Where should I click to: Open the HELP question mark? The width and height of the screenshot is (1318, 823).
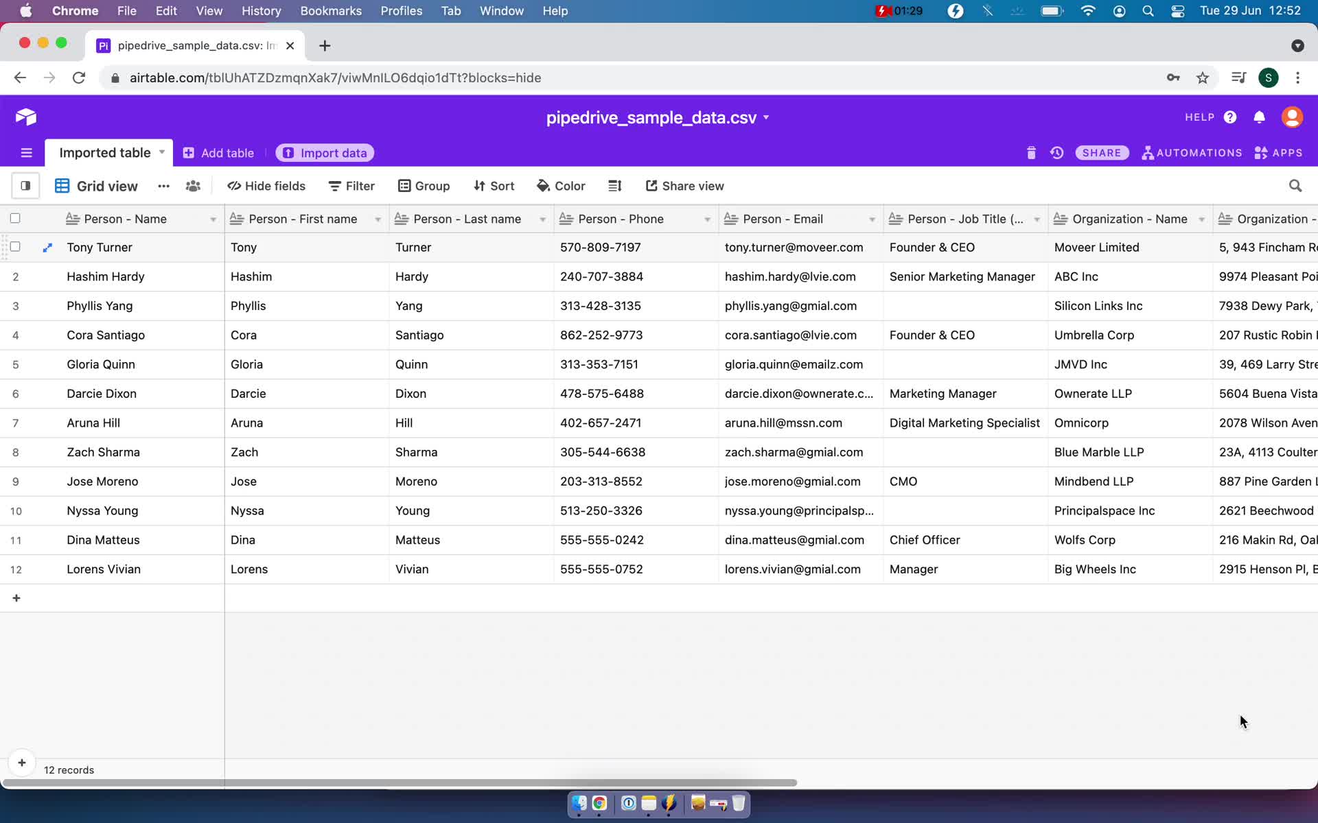click(x=1230, y=117)
